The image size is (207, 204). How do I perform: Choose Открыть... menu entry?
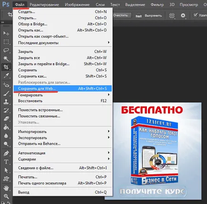[x=62, y=18]
